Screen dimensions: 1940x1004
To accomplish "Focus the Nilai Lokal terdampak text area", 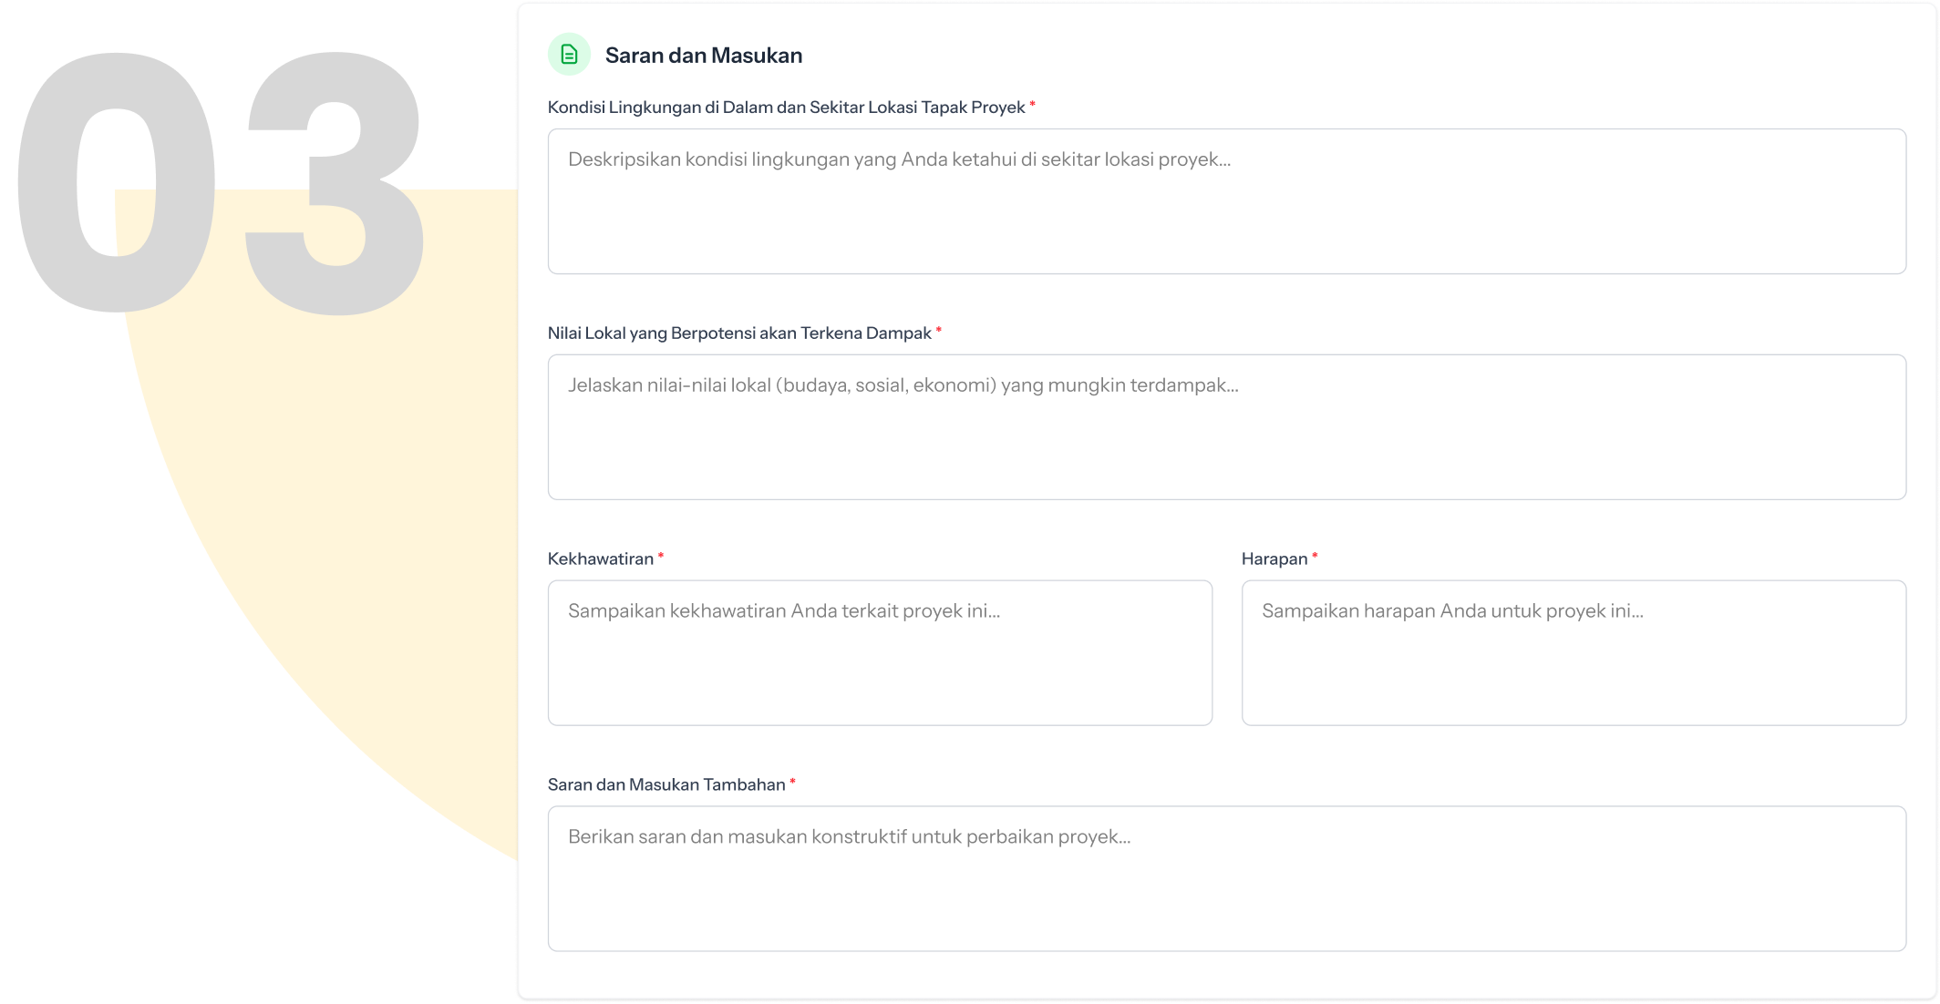I will (x=1226, y=427).
